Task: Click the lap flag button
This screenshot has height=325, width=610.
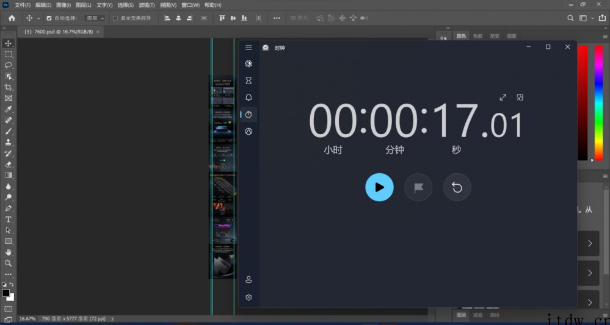Action: (x=418, y=187)
